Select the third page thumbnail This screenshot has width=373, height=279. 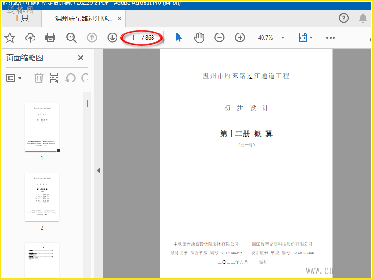point(42,260)
